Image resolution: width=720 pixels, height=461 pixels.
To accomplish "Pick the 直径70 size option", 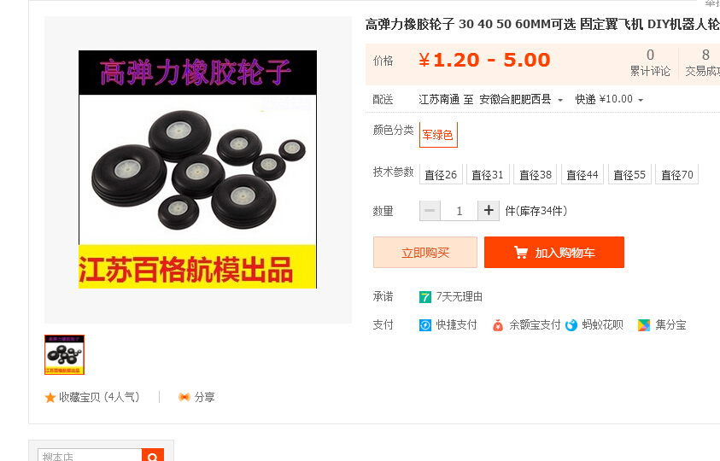I will point(676,174).
